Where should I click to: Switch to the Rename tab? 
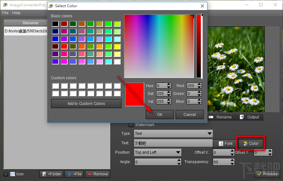tap(220, 117)
